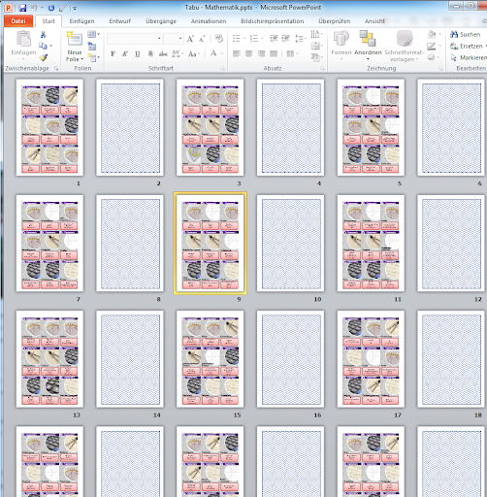Switch to the Entwurf ribbon tab
487x497 pixels.
[119, 21]
